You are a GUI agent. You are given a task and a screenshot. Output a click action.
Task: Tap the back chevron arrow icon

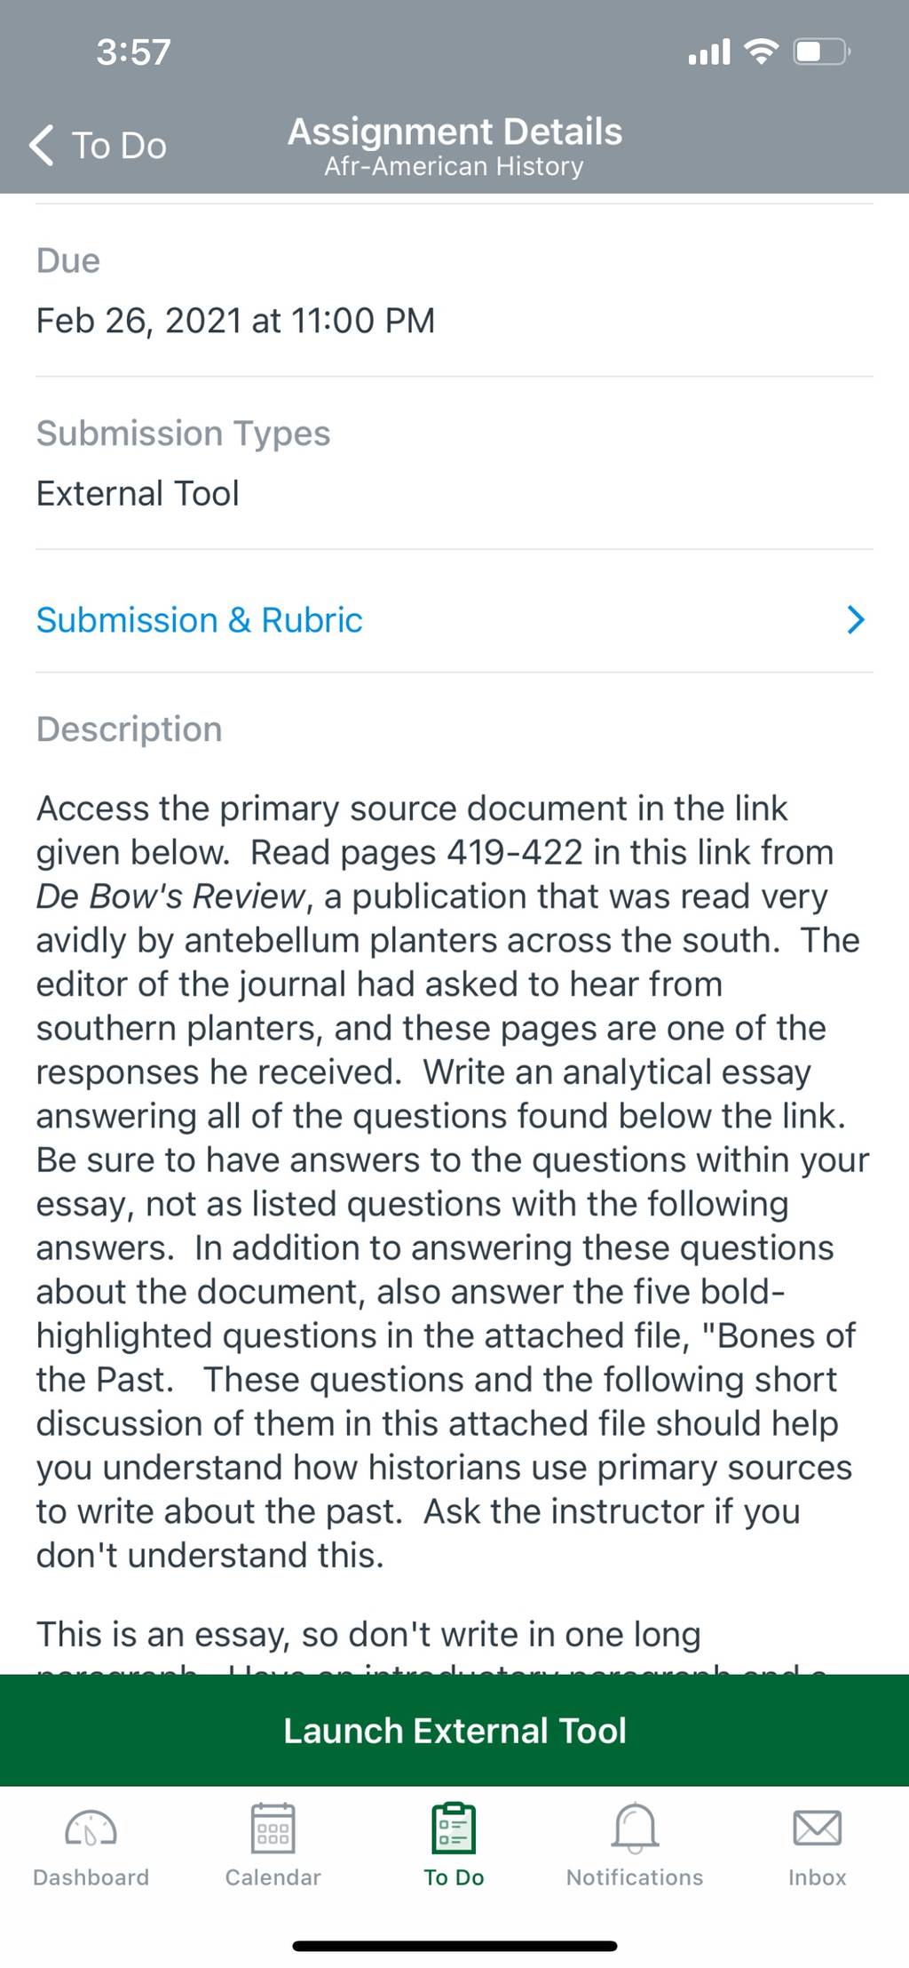point(41,145)
